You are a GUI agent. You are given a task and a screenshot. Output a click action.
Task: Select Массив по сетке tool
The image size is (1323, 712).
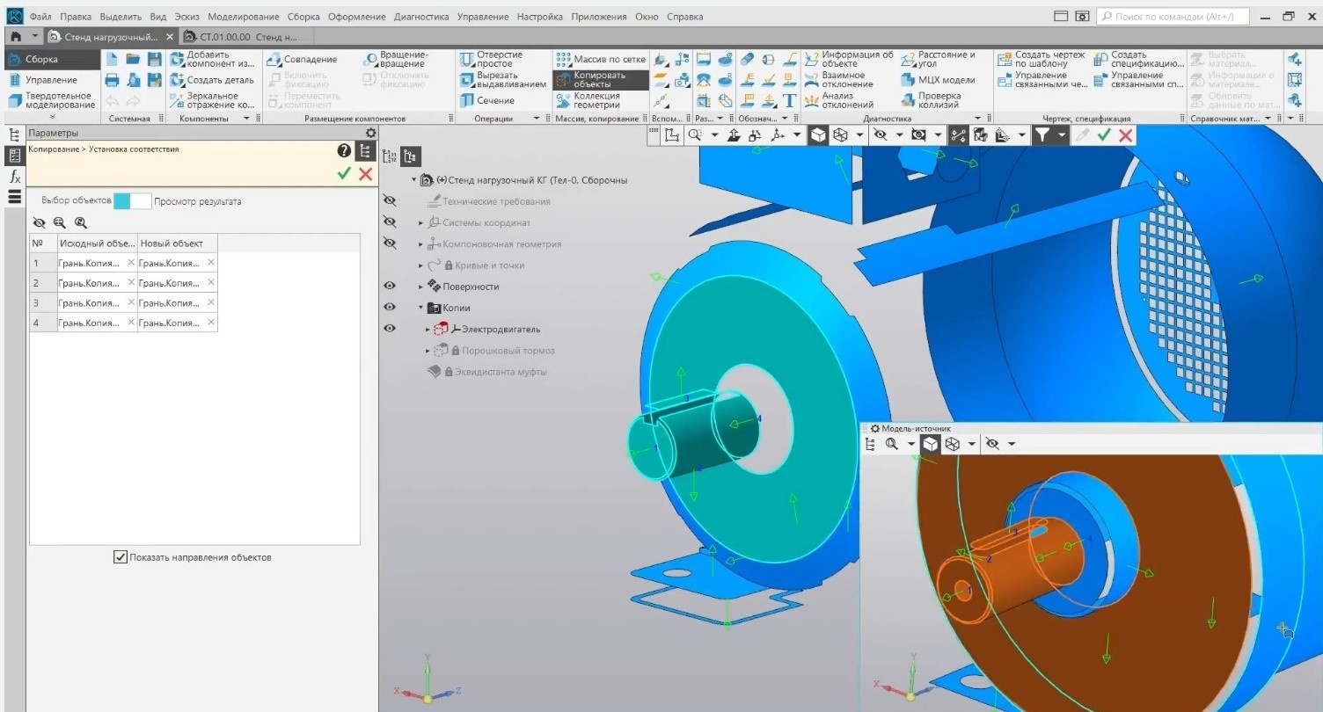click(x=601, y=59)
